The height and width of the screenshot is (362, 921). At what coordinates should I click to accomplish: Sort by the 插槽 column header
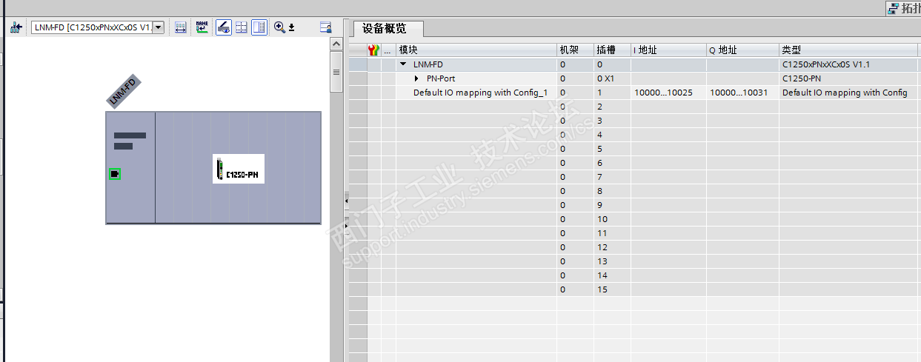612,50
